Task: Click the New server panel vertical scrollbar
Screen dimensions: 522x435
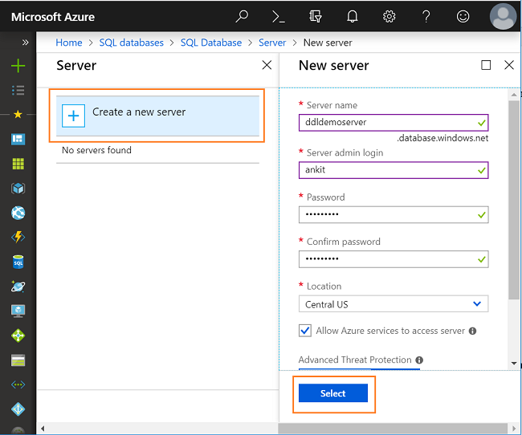Action: pyautogui.click(x=514, y=201)
